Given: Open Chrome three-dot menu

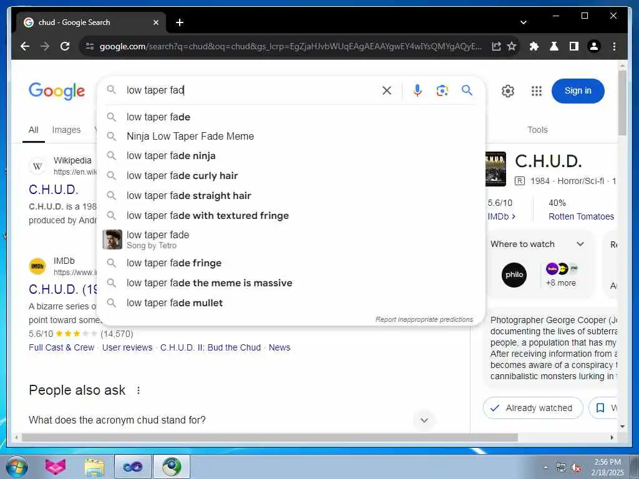Looking at the screenshot, I should pos(614,46).
